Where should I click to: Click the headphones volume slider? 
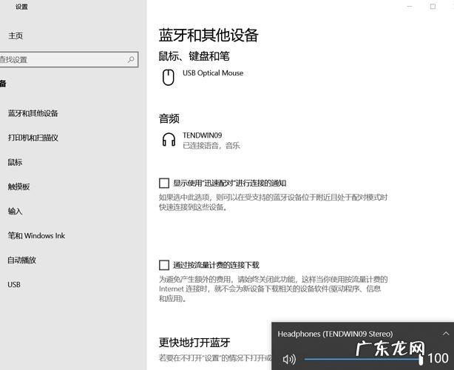(x=361, y=359)
